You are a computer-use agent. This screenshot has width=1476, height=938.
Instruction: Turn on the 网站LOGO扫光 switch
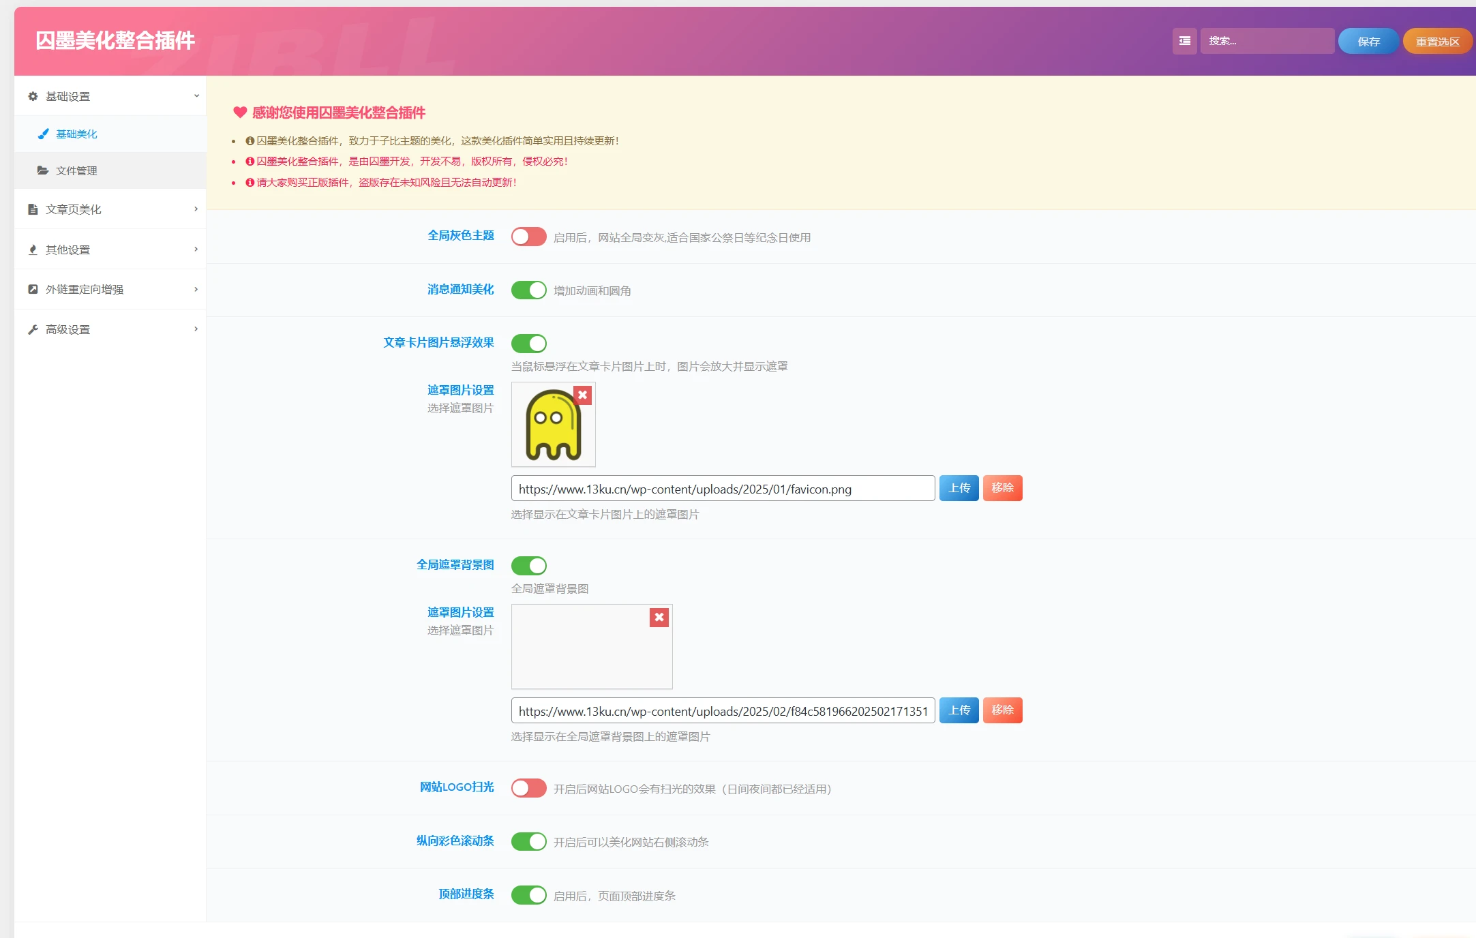click(x=528, y=788)
